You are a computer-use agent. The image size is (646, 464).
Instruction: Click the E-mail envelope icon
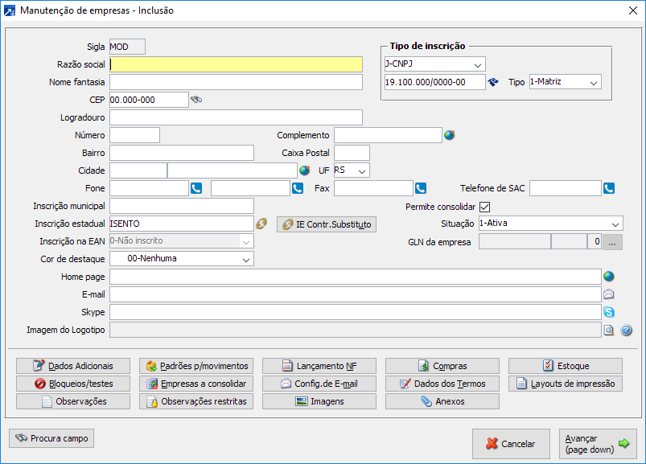click(x=609, y=294)
